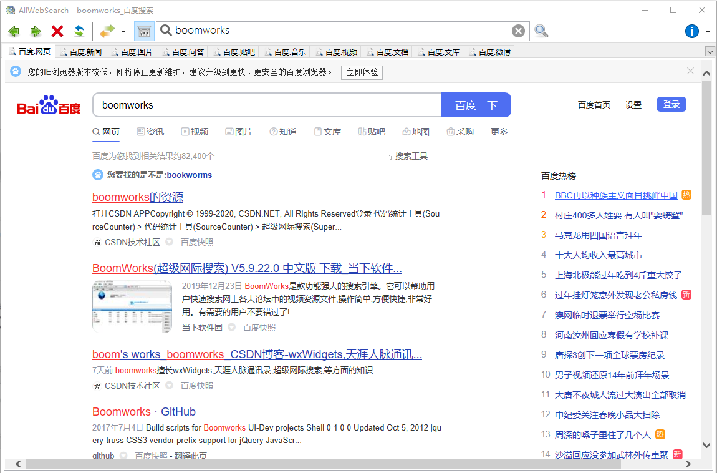Clear the AllWebSearch query with the circled X

click(518, 31)
